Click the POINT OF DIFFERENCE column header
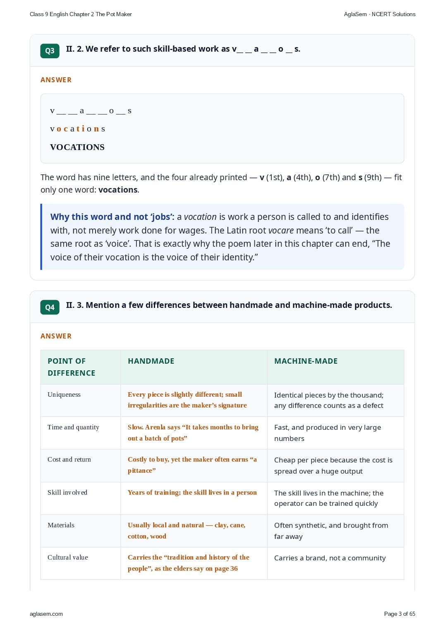 pos(72,367)
